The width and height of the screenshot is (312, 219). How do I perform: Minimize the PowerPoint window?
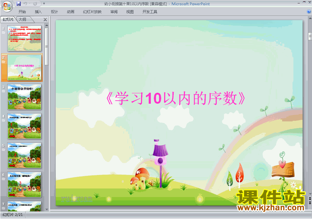(x=299, y=3)
